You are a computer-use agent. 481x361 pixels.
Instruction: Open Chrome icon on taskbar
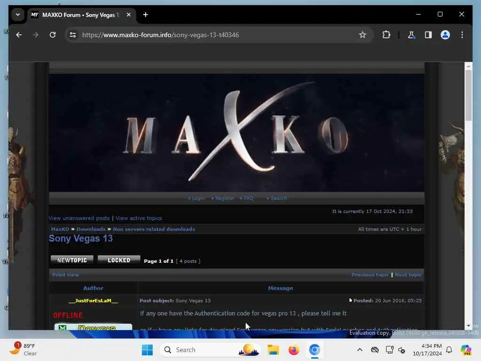314,350
